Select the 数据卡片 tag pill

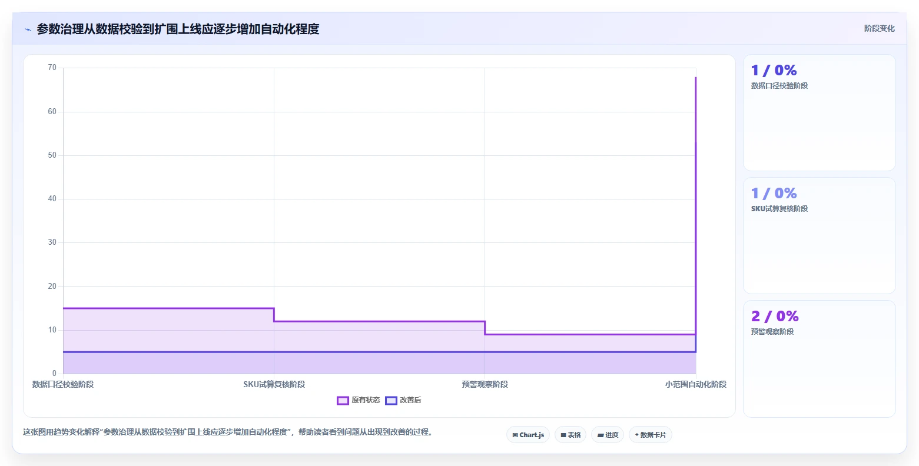(x=651, y=435)
